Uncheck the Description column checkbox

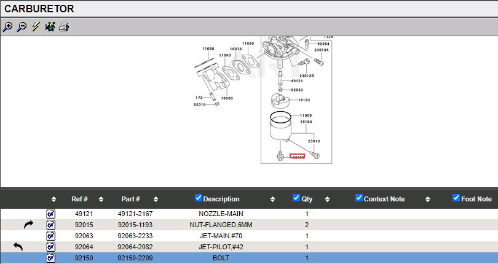click(199, 198)
